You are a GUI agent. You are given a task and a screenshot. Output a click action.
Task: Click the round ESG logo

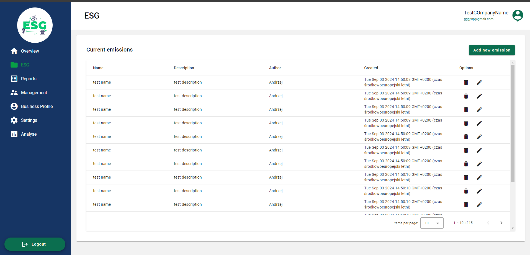tap(35, 25)
